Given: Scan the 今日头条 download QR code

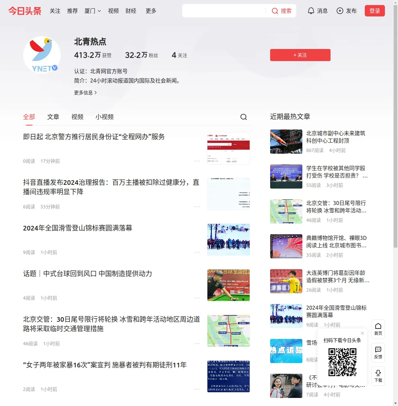Looking at the screenshot, I should [342, 362].
